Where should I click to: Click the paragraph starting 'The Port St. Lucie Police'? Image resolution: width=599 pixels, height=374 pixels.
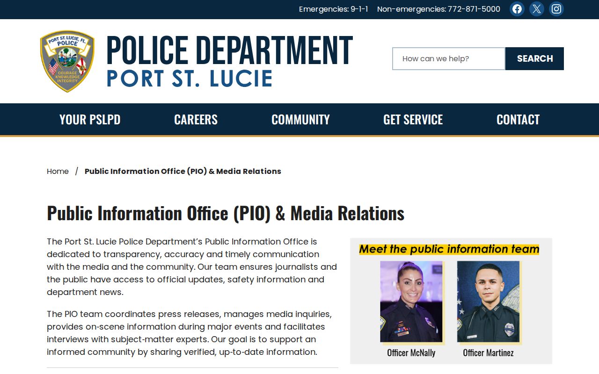(192, 267)
